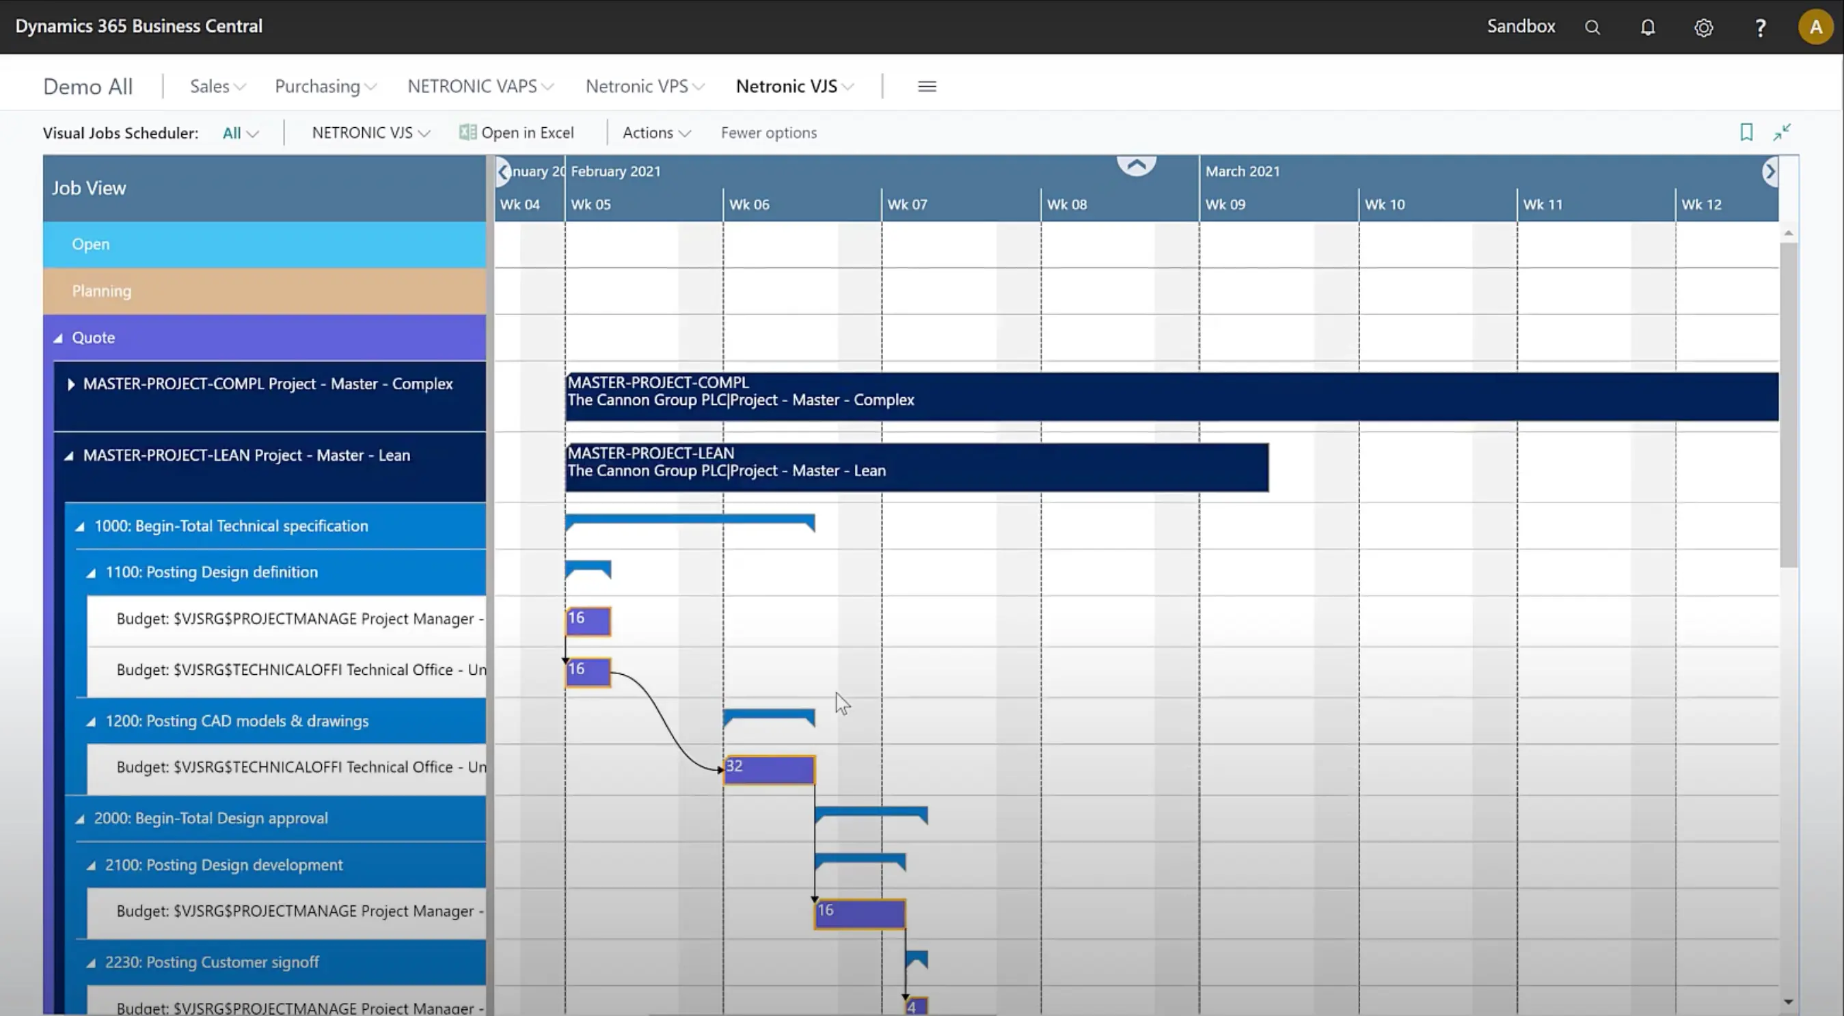This screenshot has width=1844, height=1016.
Task: Collapse 1200: Posting CAD models & drawings
Action: pos(91,722)
